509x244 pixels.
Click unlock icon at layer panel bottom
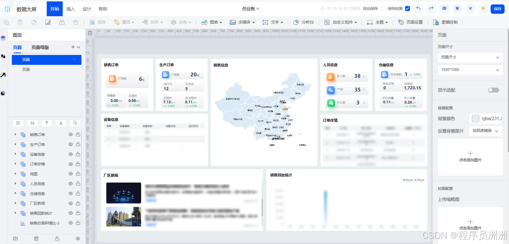(57, 238)
